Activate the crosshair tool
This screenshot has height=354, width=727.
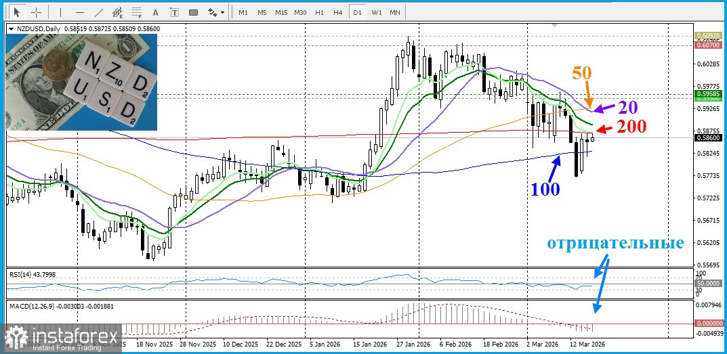coord(37,12)
